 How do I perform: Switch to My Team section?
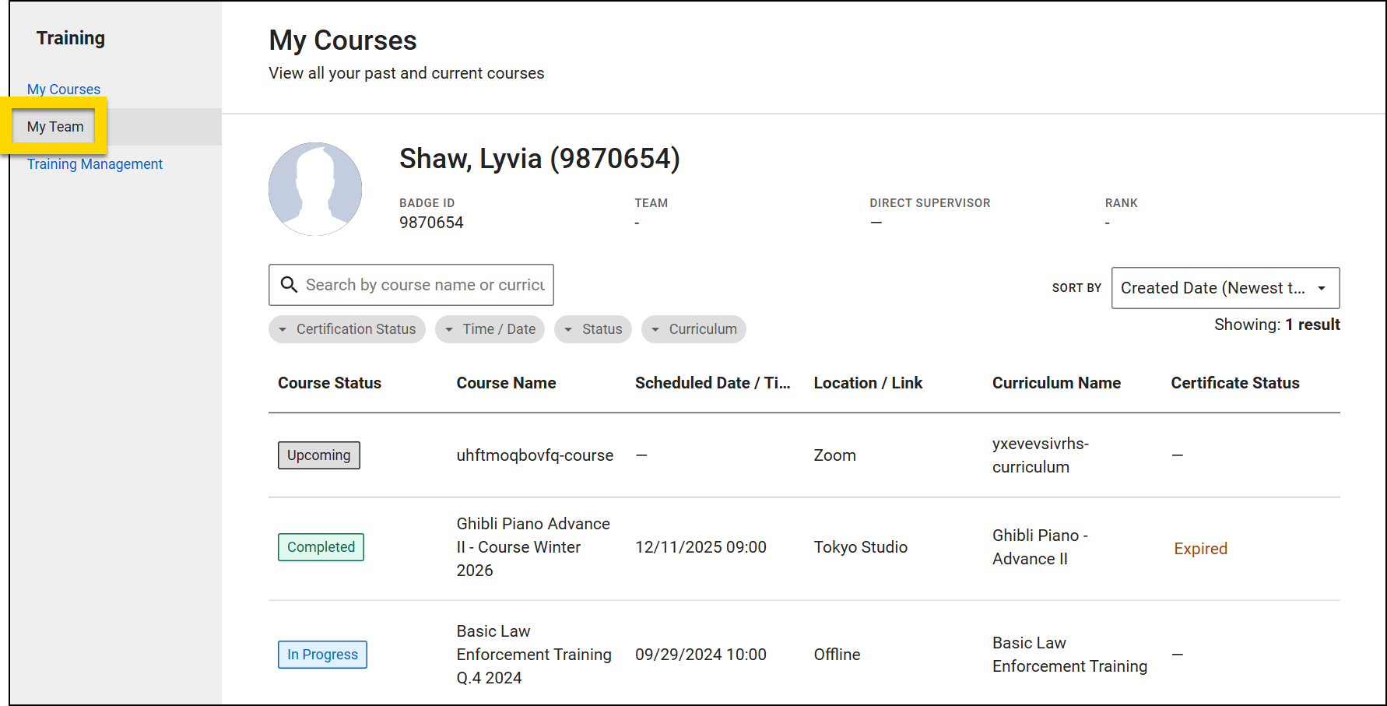[x=54, y=126]
